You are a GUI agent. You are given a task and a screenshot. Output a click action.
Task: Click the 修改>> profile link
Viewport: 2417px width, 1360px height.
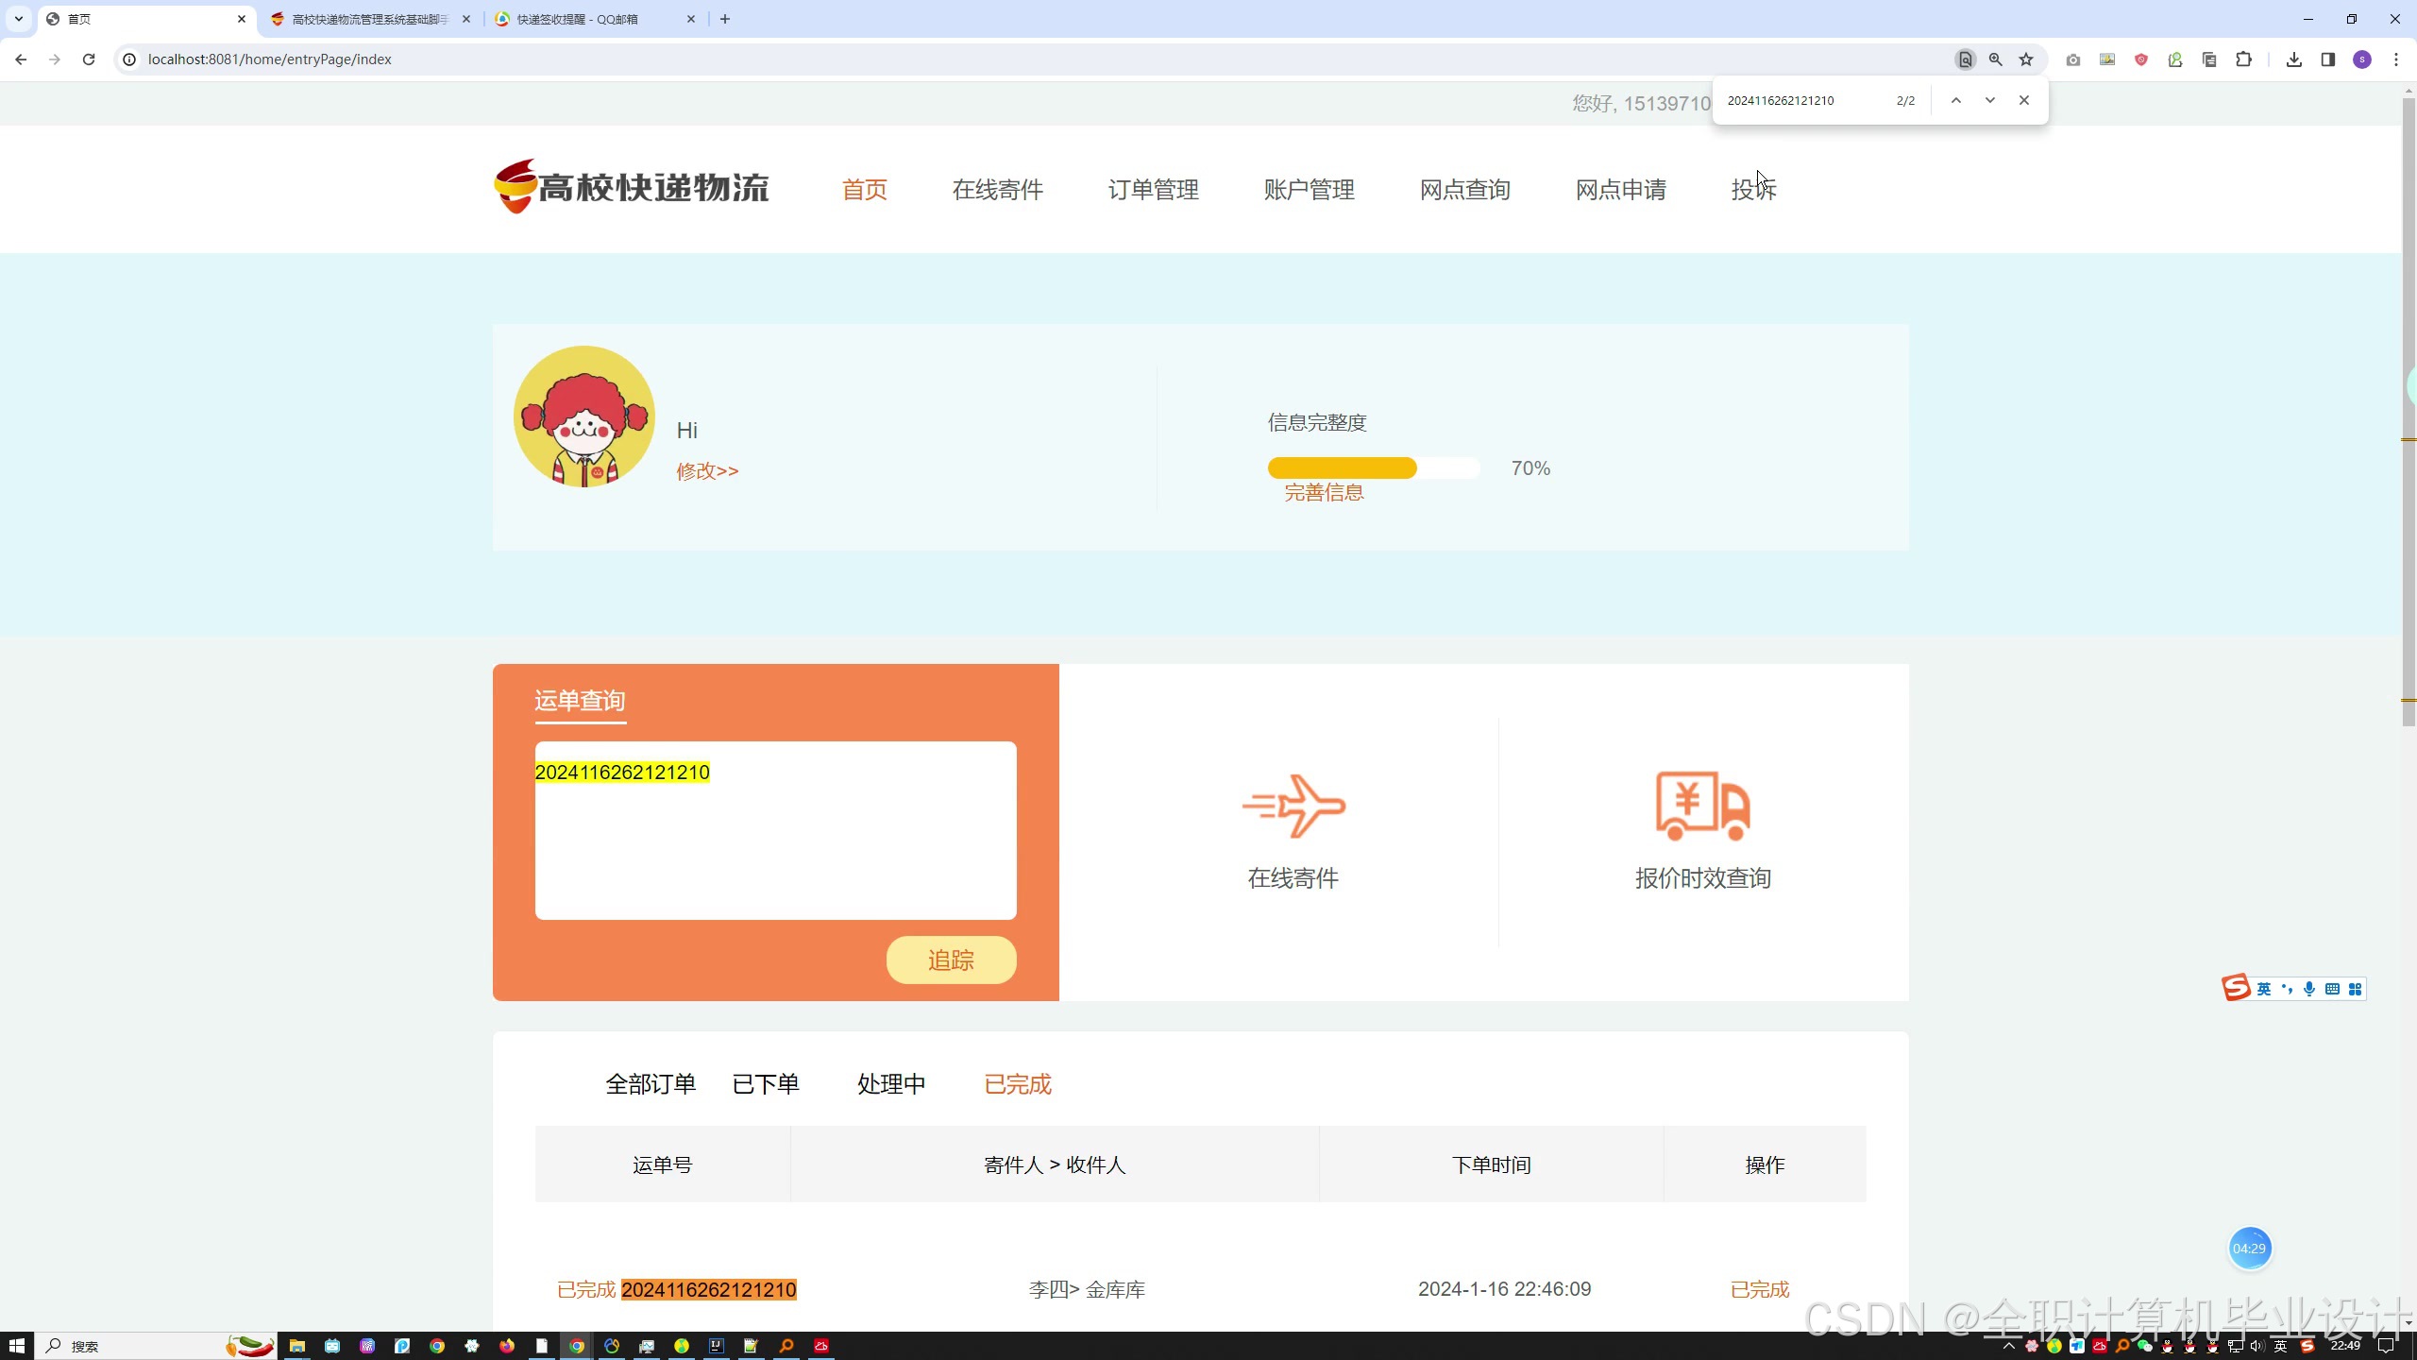tap(707, 471)
